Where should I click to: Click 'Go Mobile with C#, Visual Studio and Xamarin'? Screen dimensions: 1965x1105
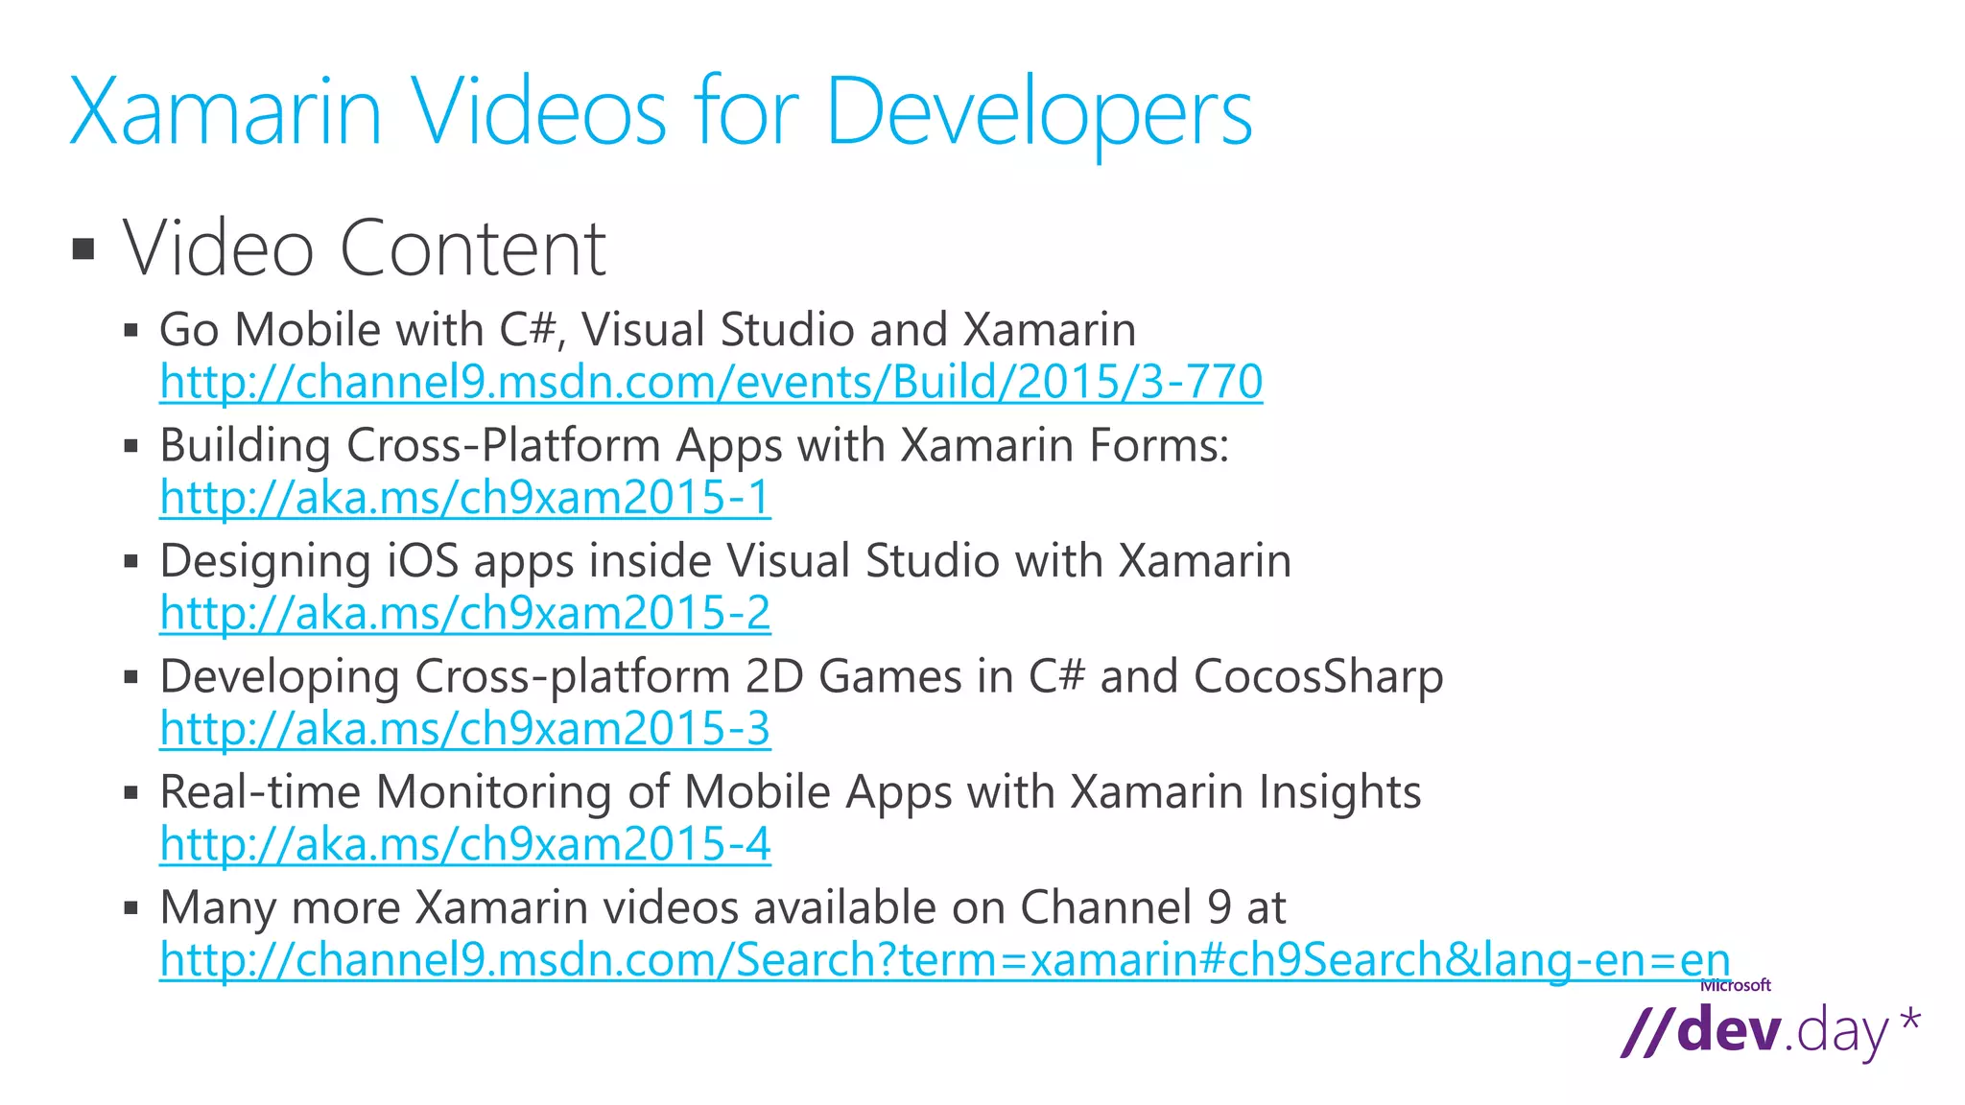(648, 330)
